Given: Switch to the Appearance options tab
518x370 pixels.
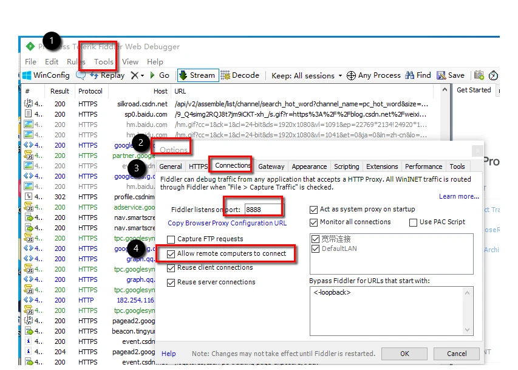Looking at the screenshot, I should pyautogui.click(x=309, y=166).
